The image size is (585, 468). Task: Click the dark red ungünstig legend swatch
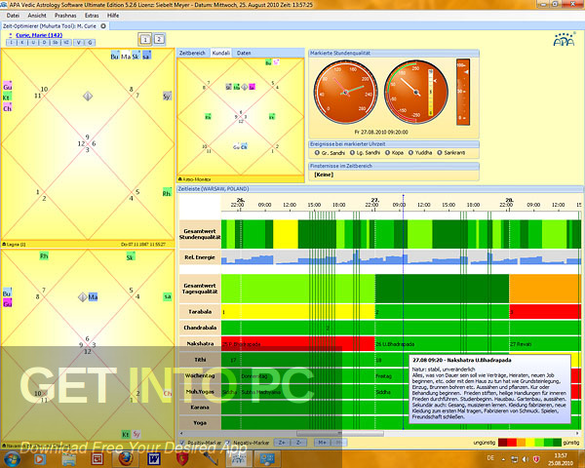pos(502,443)
